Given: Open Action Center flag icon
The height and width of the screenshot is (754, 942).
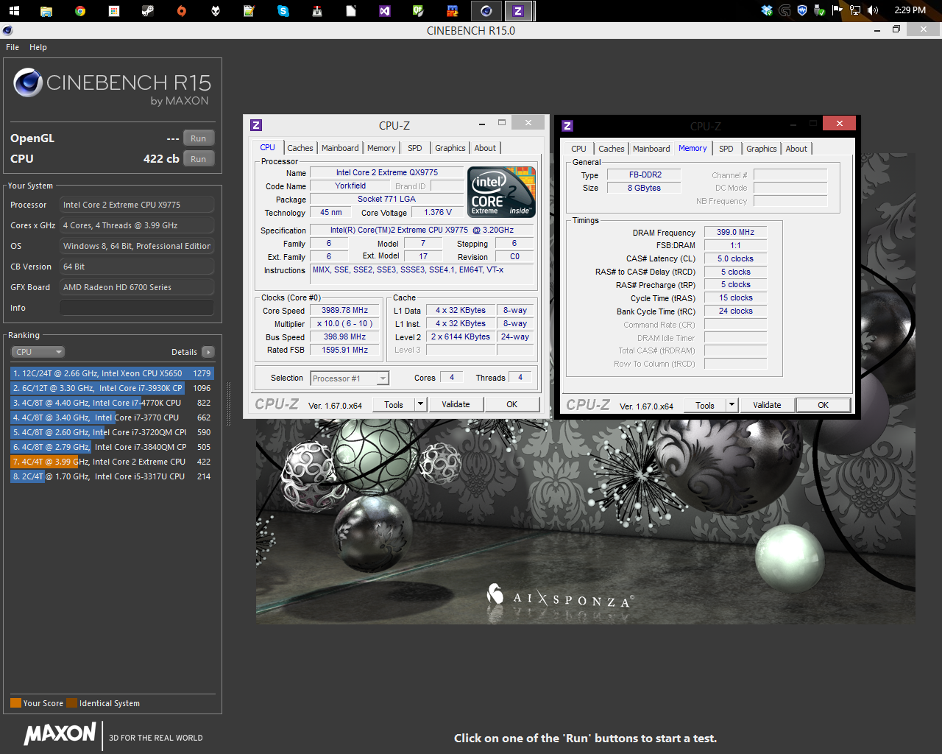Looking at the screenshot, I should click(837, 10).
